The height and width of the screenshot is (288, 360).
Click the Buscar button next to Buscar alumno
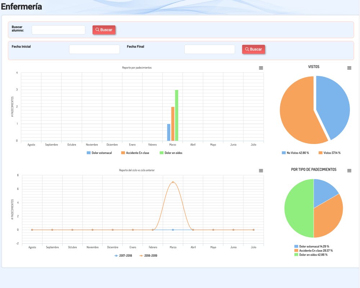click(x=104, y=30)
